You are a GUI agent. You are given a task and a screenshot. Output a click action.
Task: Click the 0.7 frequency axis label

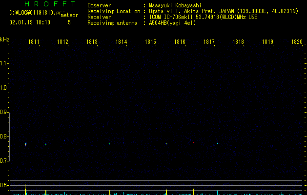point(3,161)
